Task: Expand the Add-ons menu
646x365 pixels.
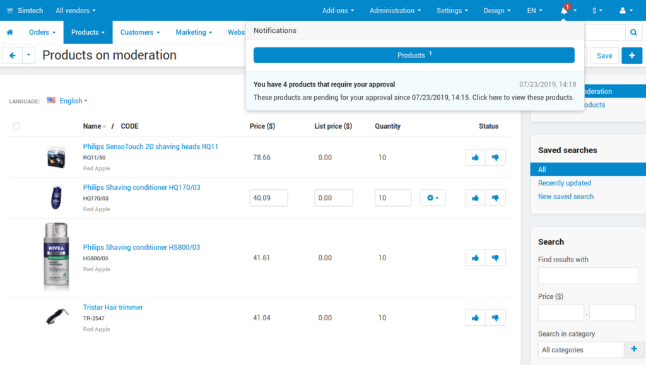Action: (338, 11)
